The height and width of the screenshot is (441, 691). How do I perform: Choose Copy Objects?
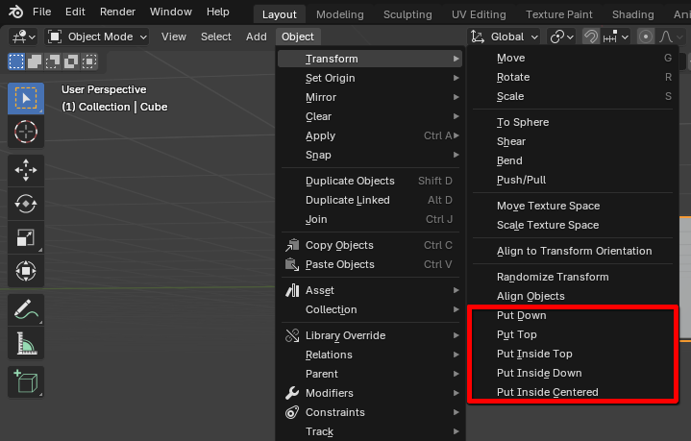[x=370, y=245]
